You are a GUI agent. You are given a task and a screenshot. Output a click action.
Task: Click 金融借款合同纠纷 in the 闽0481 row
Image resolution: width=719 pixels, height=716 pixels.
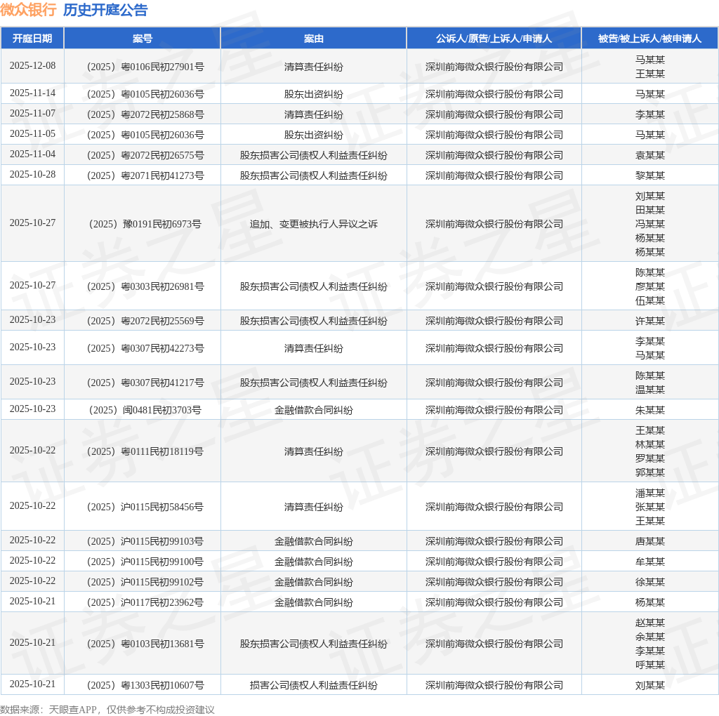coord(314,410)
